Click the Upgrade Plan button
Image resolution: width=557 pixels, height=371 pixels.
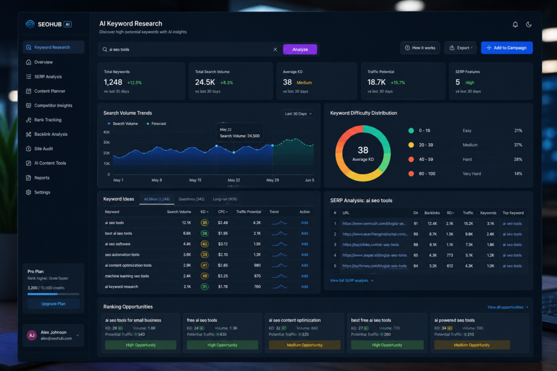pos(53,304)
